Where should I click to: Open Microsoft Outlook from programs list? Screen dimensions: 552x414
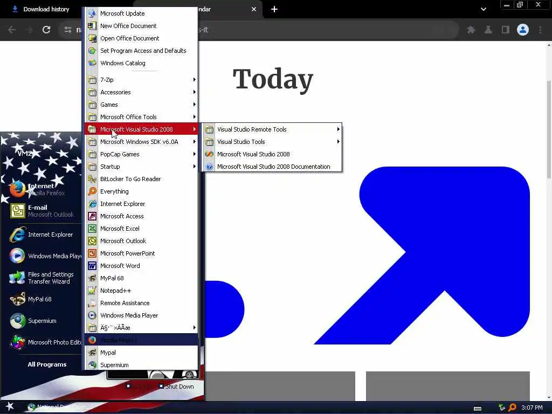coord(141,241)
